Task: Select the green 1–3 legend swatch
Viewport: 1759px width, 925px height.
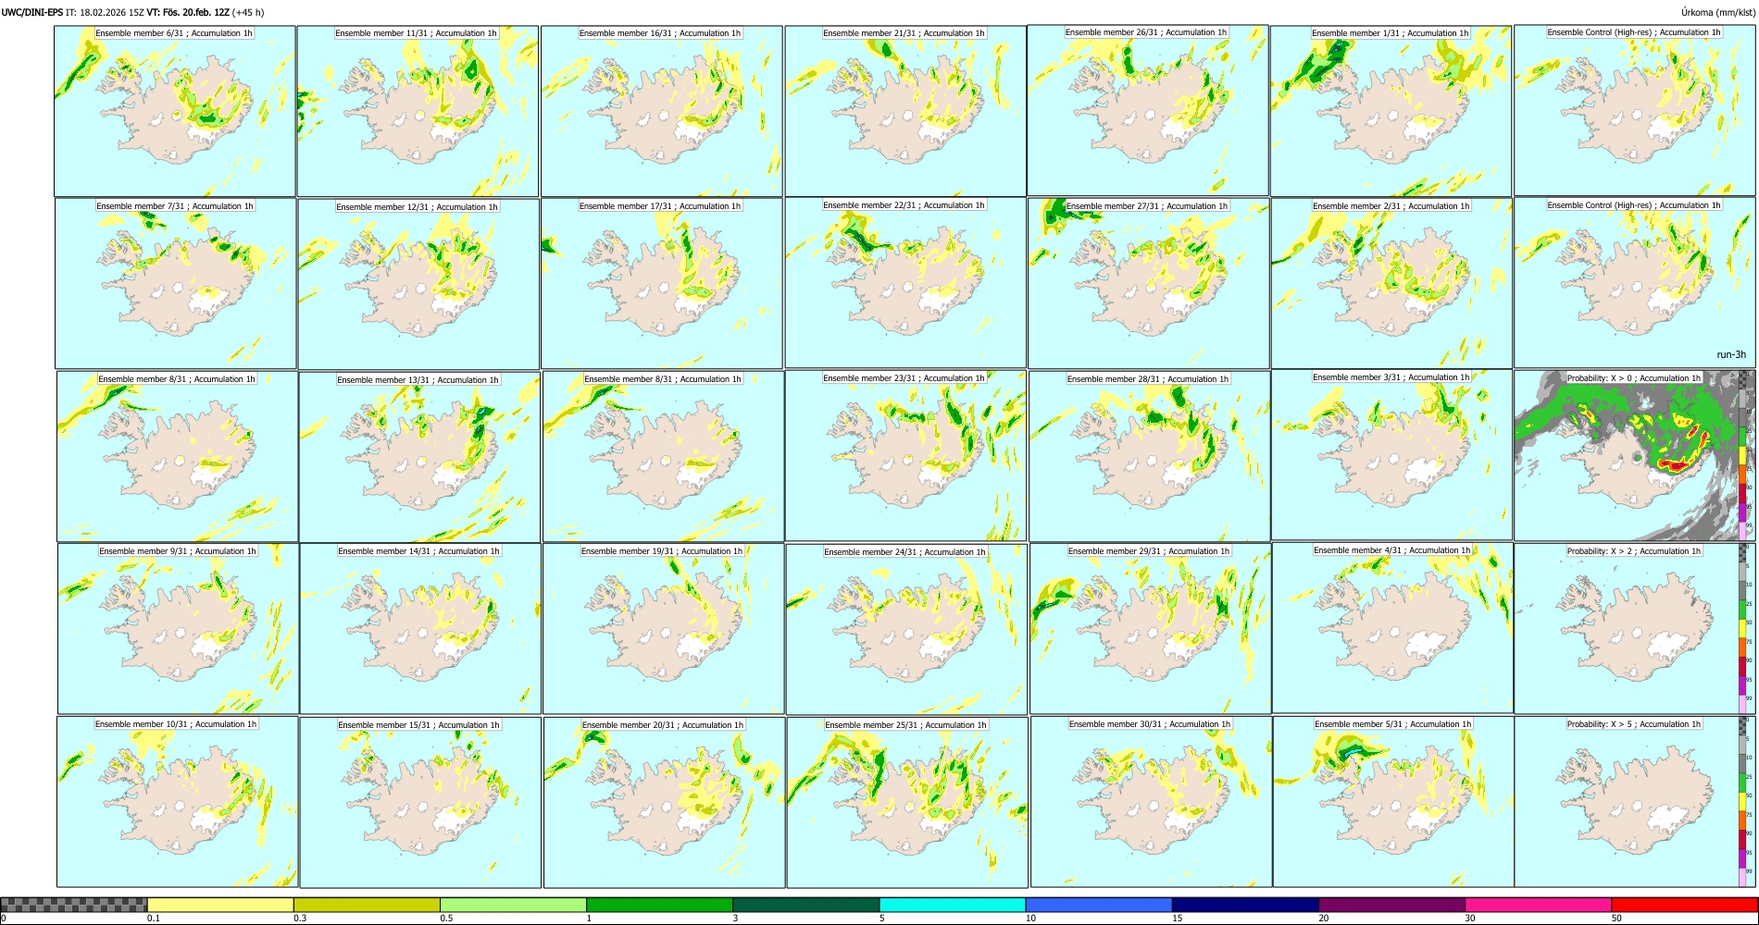Action: (x=659, y=905)
